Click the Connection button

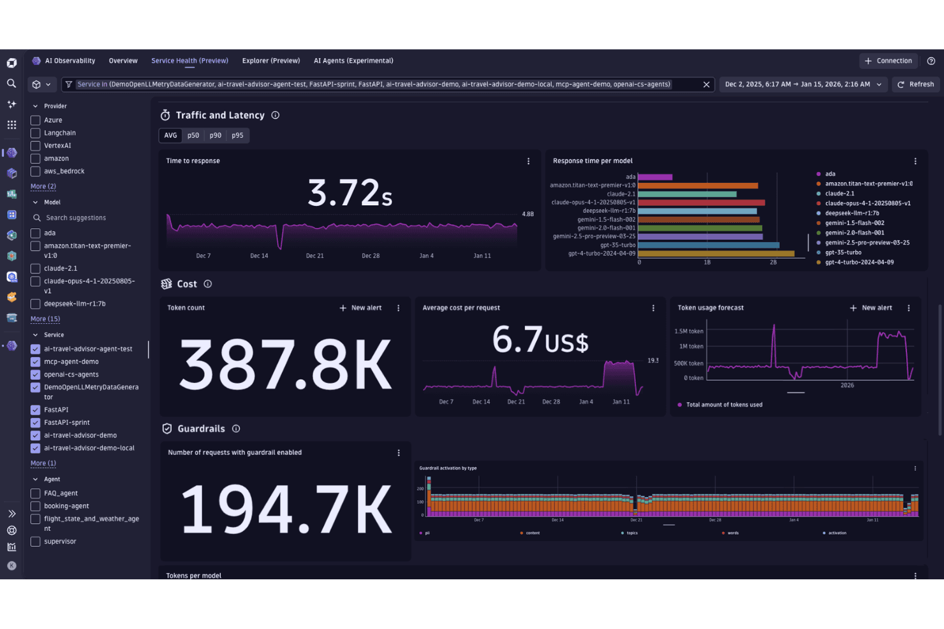889,61
